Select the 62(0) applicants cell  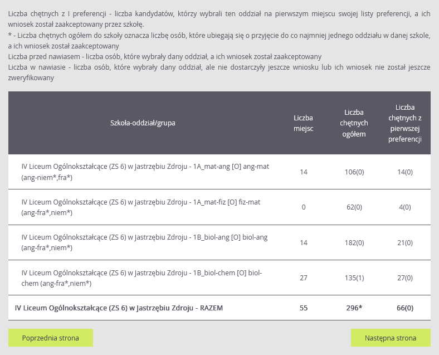pyautogui.click(x=354, y=207)
